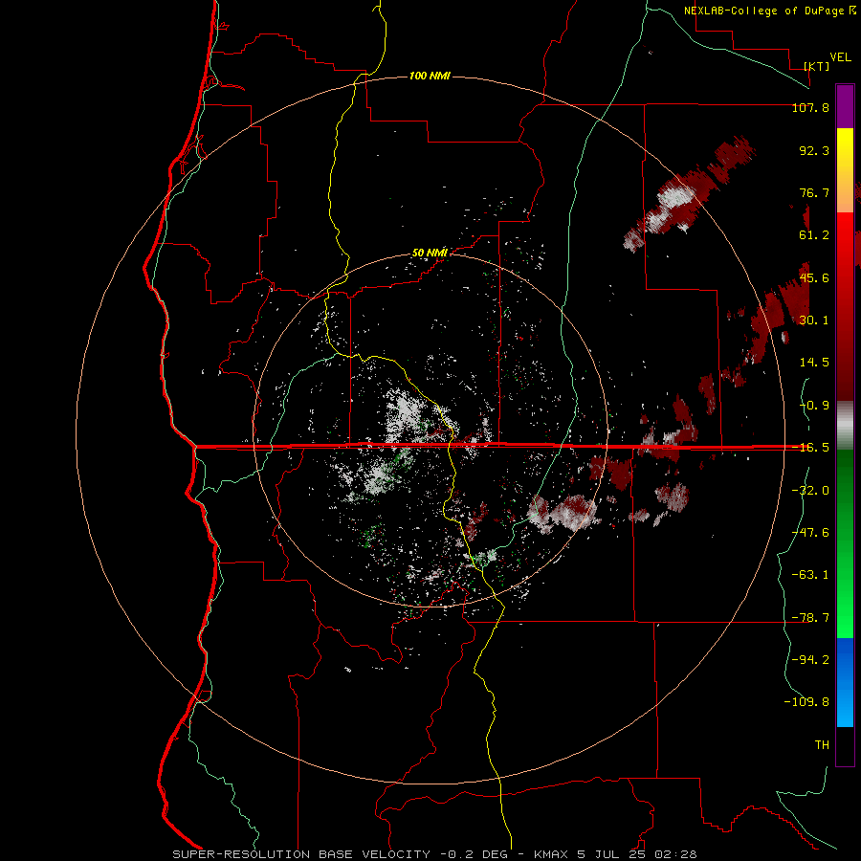
Task: Select the 45.6 scale value
Action: tap(814, 277)
